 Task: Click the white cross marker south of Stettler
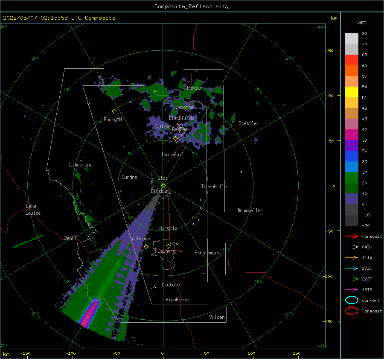point(241,172)
